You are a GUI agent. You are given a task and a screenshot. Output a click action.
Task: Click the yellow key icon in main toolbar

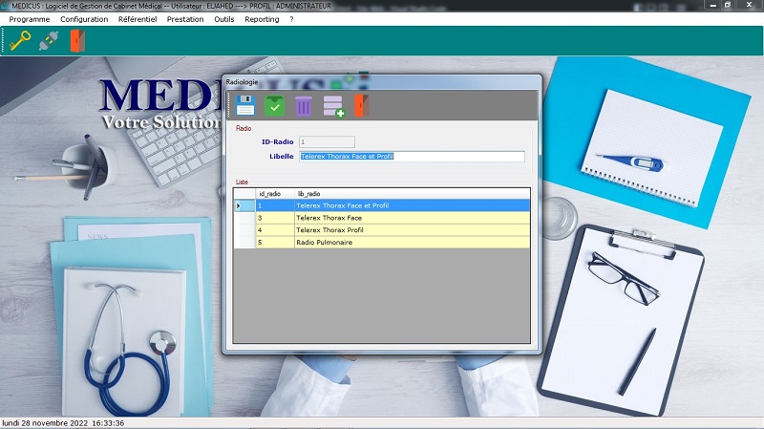19,40
